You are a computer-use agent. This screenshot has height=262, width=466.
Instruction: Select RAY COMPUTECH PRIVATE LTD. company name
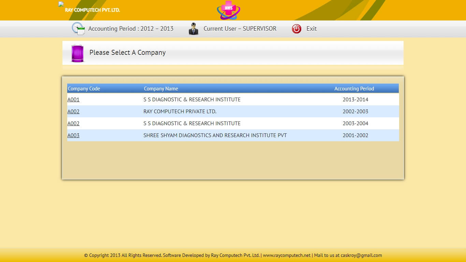180,112
